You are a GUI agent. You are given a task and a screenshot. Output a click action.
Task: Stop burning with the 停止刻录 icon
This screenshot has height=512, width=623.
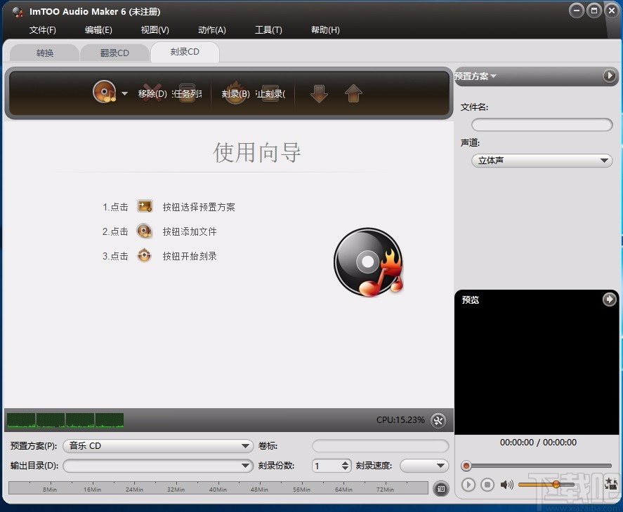(x=270, y=92)
